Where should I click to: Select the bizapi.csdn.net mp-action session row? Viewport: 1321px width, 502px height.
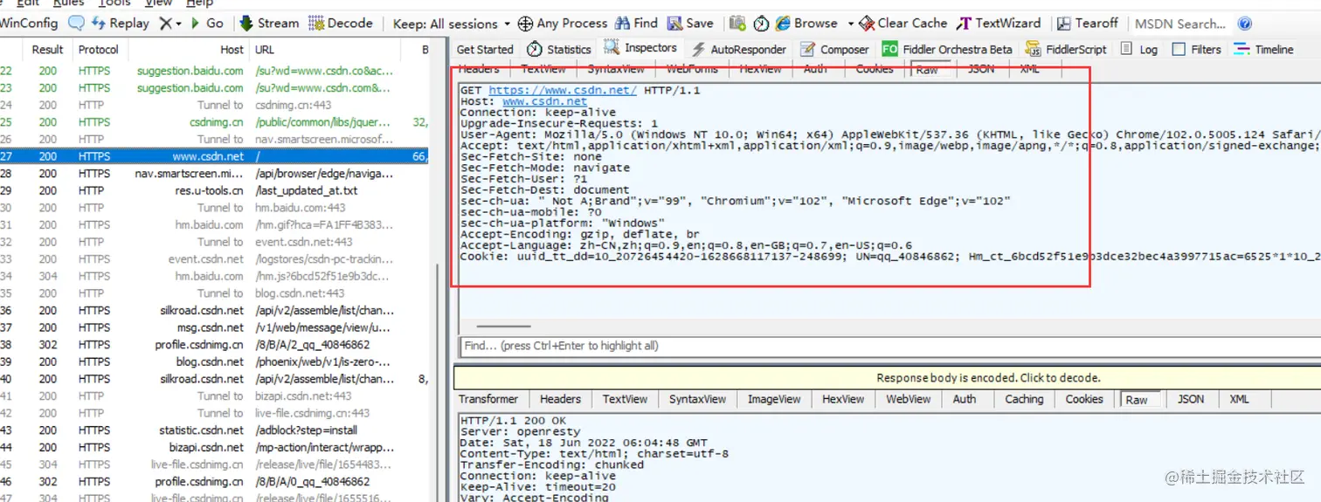pos(214,447)
